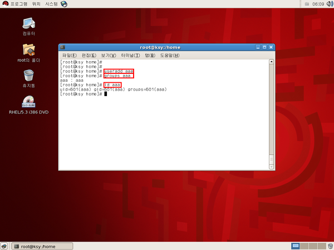Image resolution: width=334 pixels, height=250 pixels.
Task: Click the terminal cursor at last prompt
Action: pyautogui.click(x=105, y=94)
